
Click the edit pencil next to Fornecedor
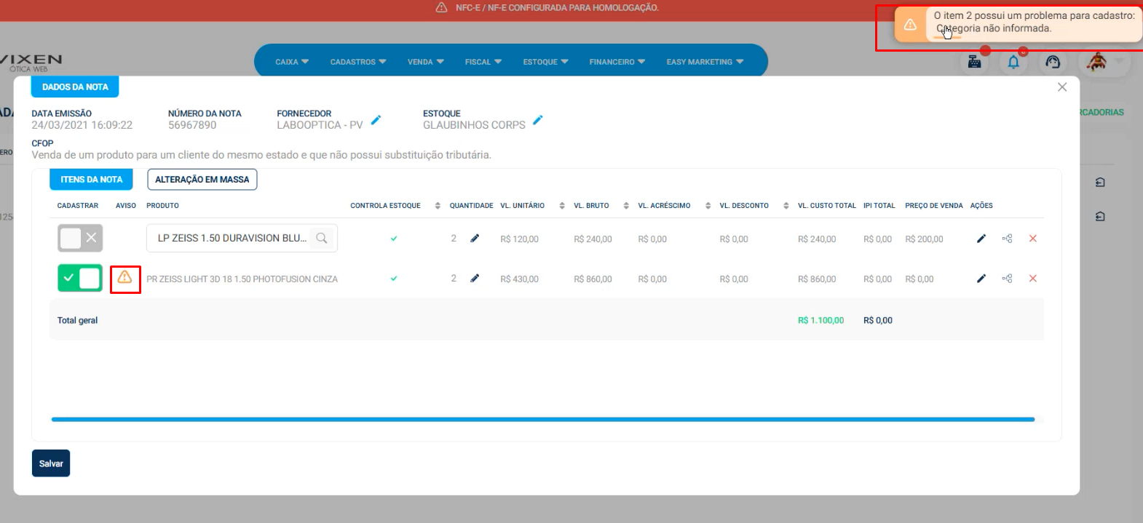(x=376, y=120)
